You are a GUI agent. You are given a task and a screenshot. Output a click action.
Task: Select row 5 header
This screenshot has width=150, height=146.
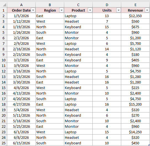coord(3,32)
